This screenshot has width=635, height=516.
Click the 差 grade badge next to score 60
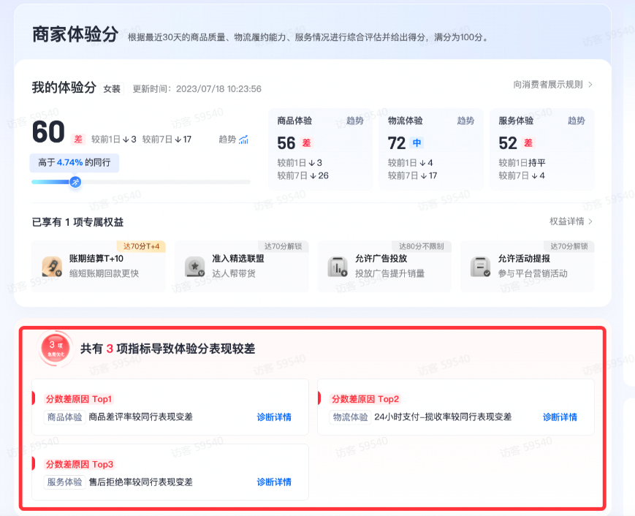click(77, 138)
